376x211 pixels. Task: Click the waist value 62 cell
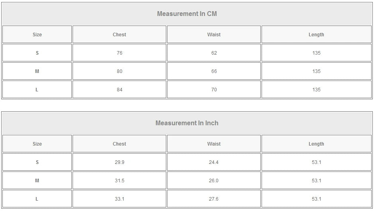click(x=214, y=53)
